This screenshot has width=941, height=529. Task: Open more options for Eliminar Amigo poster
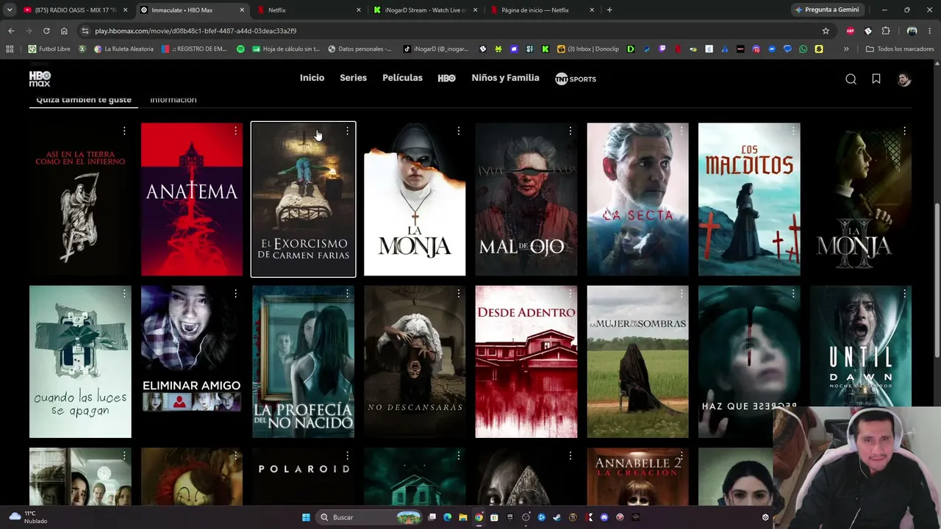pyautogui.click(x=235, y=293)
